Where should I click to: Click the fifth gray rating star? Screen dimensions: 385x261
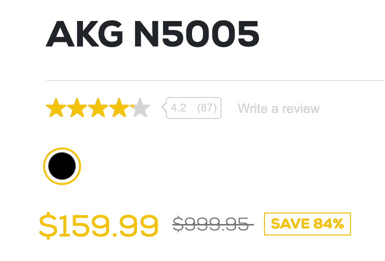click(x=140, y=108)
